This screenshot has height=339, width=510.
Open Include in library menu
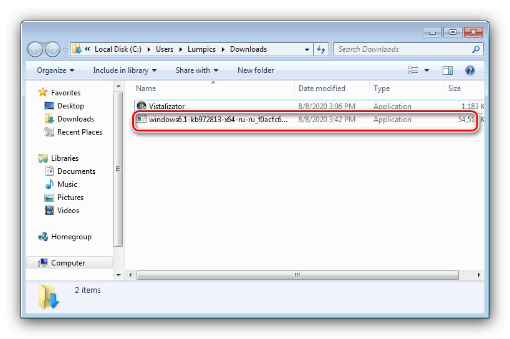click(x=125, y=70)
